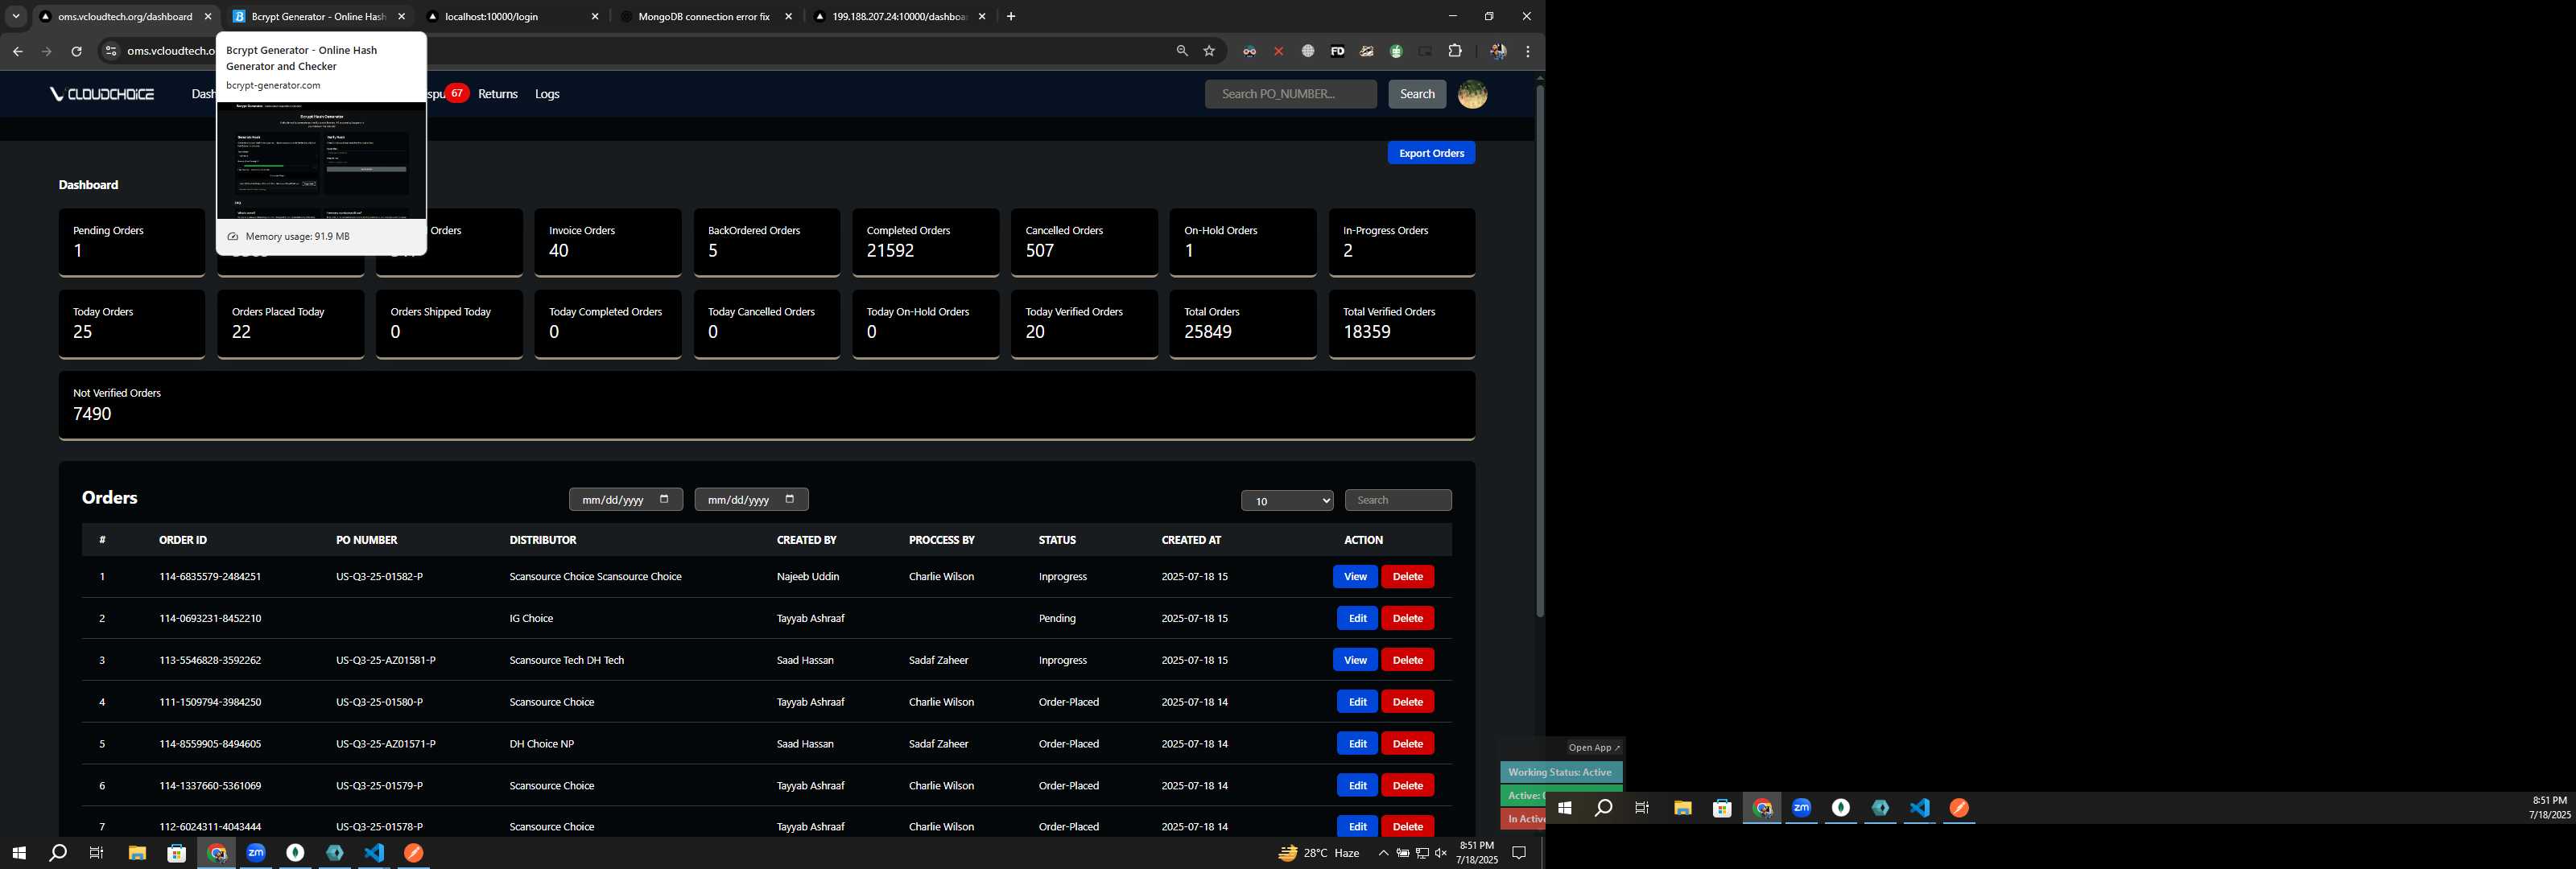2576x869 pixels.
Task: Focus the orders table Search box
Action: (x=1398, y=500)
